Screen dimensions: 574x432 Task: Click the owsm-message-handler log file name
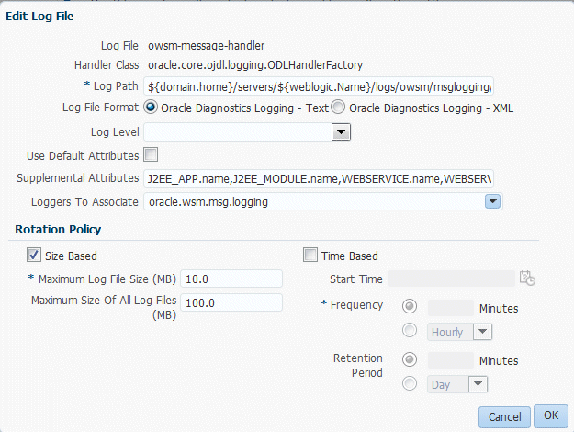[x=206, y=45]
